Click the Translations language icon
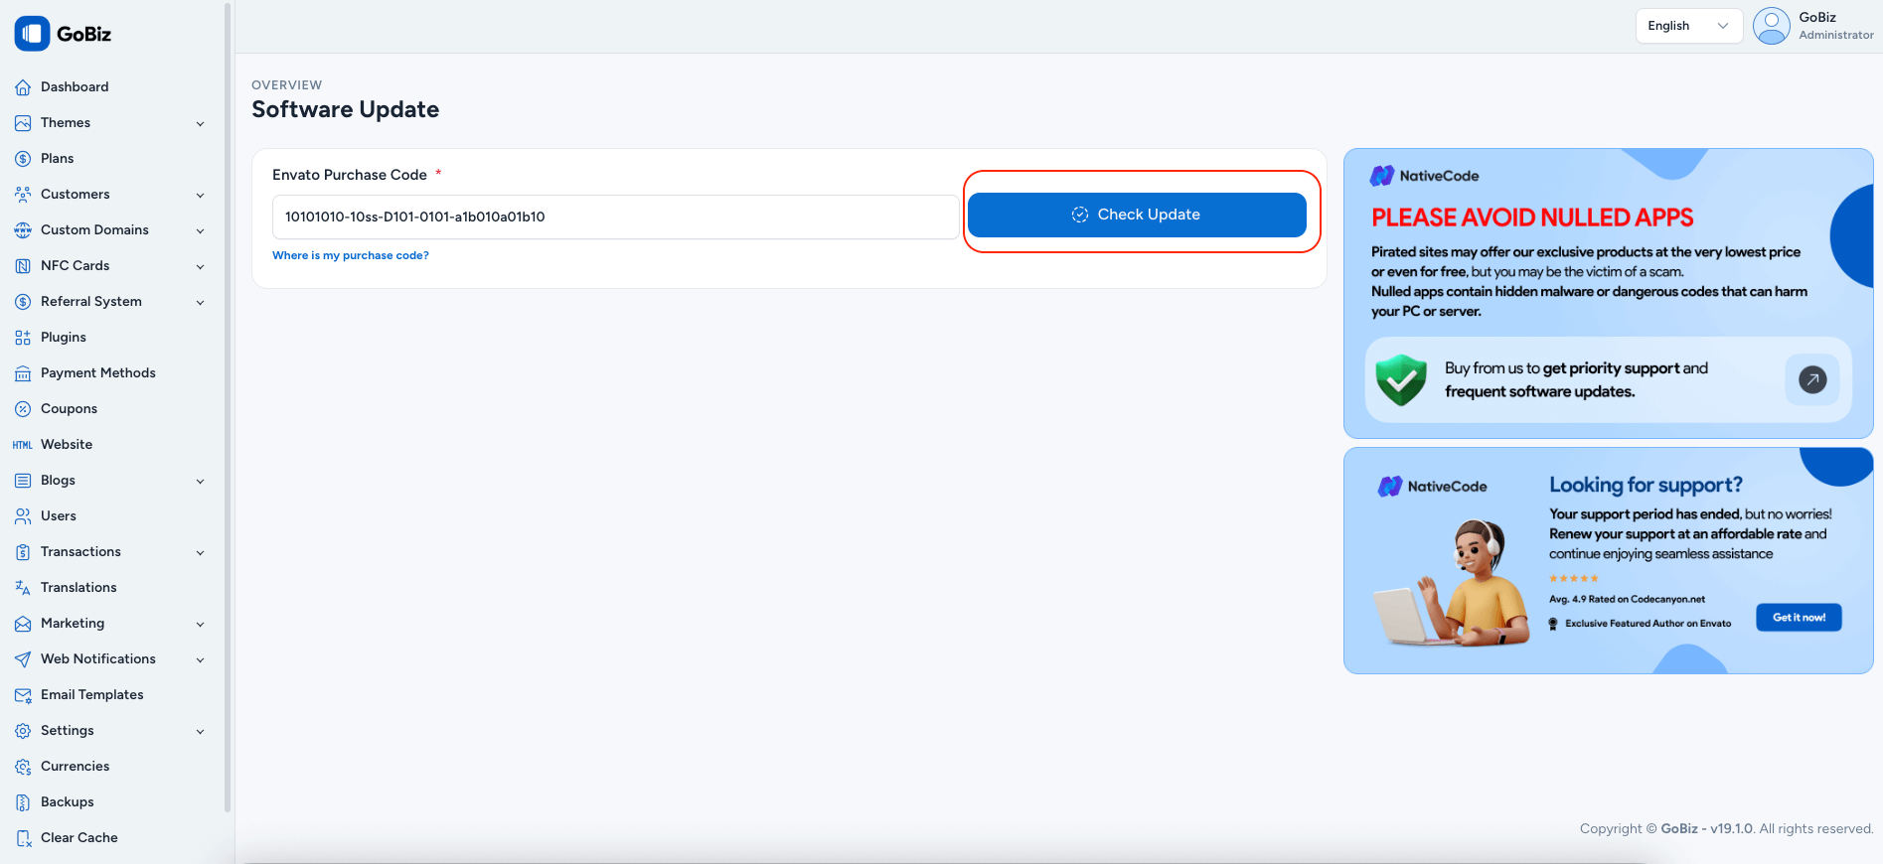Screen dimensions: 1883x864 [x=23, y=588]
